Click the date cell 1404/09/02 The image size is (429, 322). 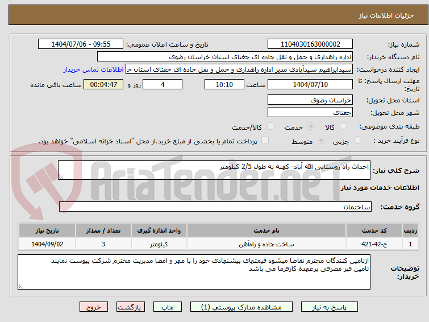pyautogui.click(x=47, y=244)
